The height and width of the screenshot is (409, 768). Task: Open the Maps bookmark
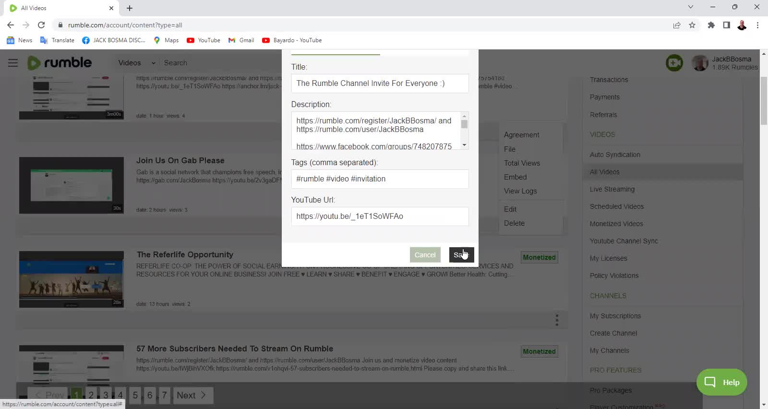[166, 40]
